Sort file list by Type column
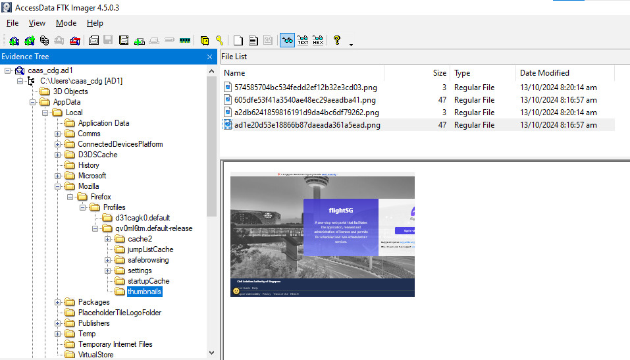Image resolution: width=630 pixels, height=360 pixels. pos(483,73)
